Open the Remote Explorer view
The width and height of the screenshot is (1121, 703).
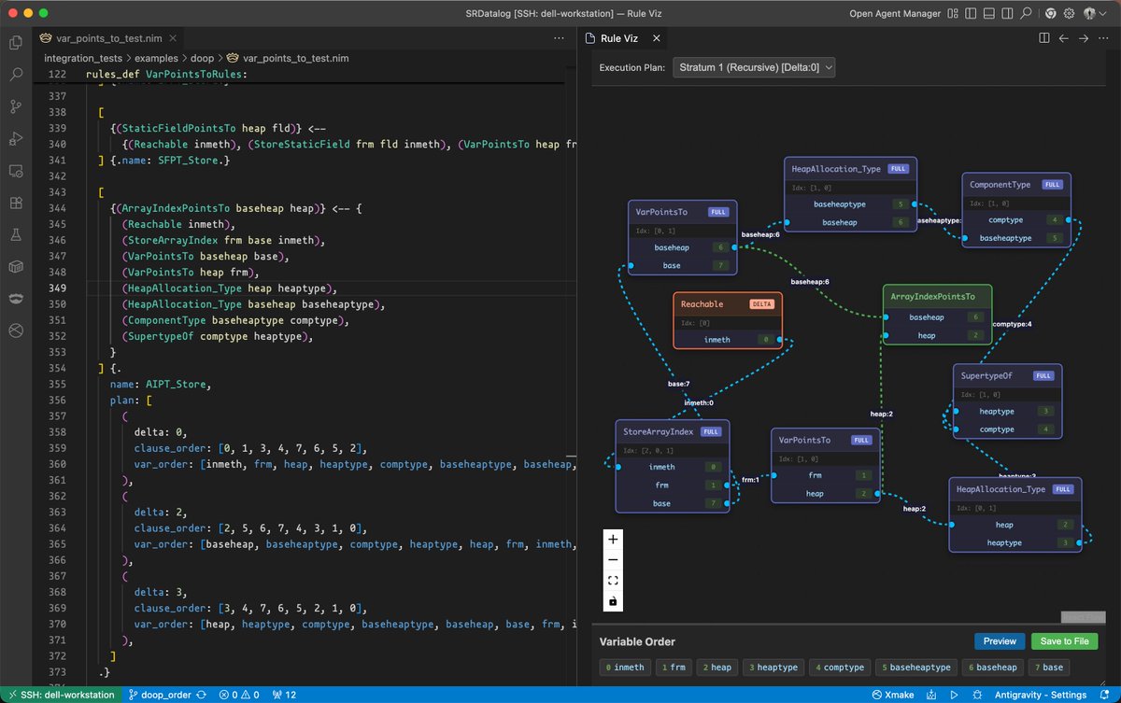(x=15, y=171)
